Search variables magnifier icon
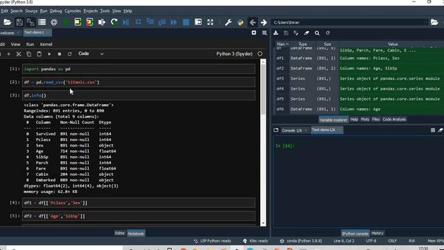The width and height of the screenshot is (444, 250). pos(317,33)
